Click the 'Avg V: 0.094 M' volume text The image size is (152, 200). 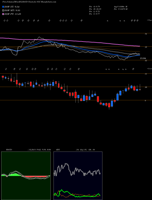(x=120, y=7)
